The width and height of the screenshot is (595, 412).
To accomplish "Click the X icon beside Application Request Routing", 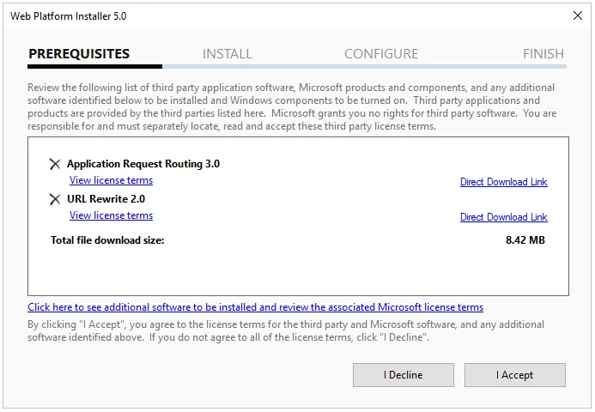I will click(55, 164).
